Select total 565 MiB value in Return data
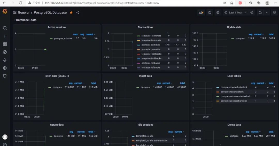Viewport: 279px width, 146px height. click(93, 136)
